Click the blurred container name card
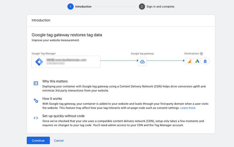Image resolution: width=234 pixels, height=147 pixels. click(66, 62)
